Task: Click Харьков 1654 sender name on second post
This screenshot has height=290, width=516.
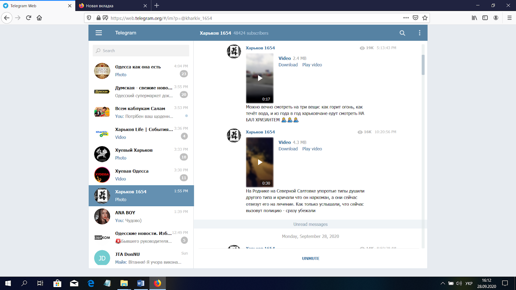Action: click(x=260, y=132)
